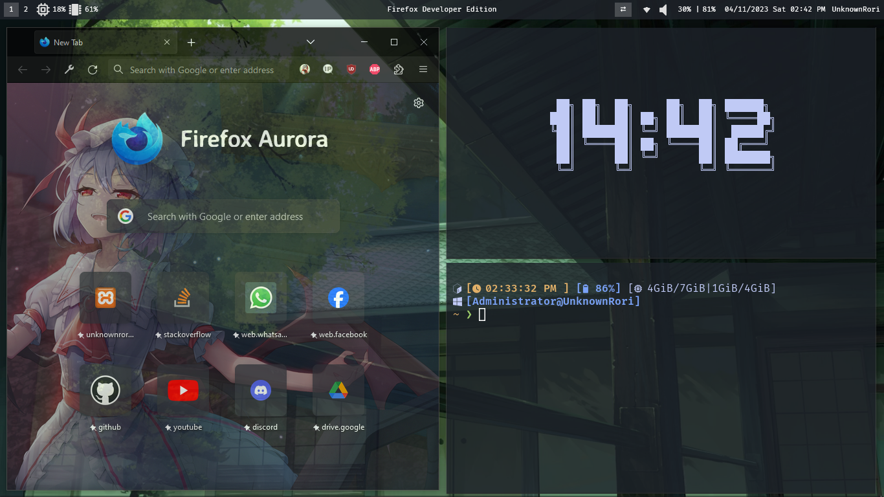Screen dimensions: 884x497
Task: Click the Firefox back arrow
Action: (x=23, y=70)
